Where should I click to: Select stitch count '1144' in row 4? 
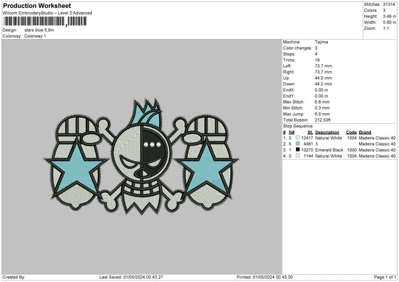[308, 156]
